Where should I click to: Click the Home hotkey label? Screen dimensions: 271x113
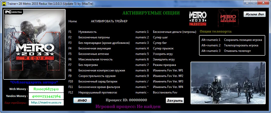coord(72,21)
